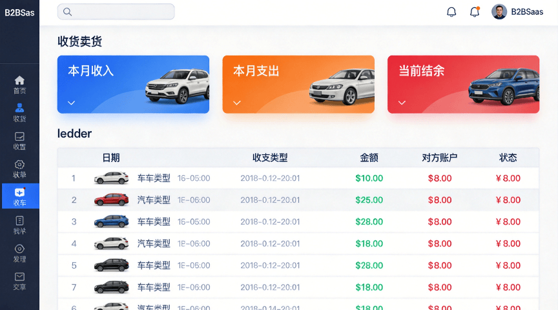This screenshot has height=310, width=558.
Task: Open B2BSaas account name in header
Action: pyautogui.click(x=527, y=12)
